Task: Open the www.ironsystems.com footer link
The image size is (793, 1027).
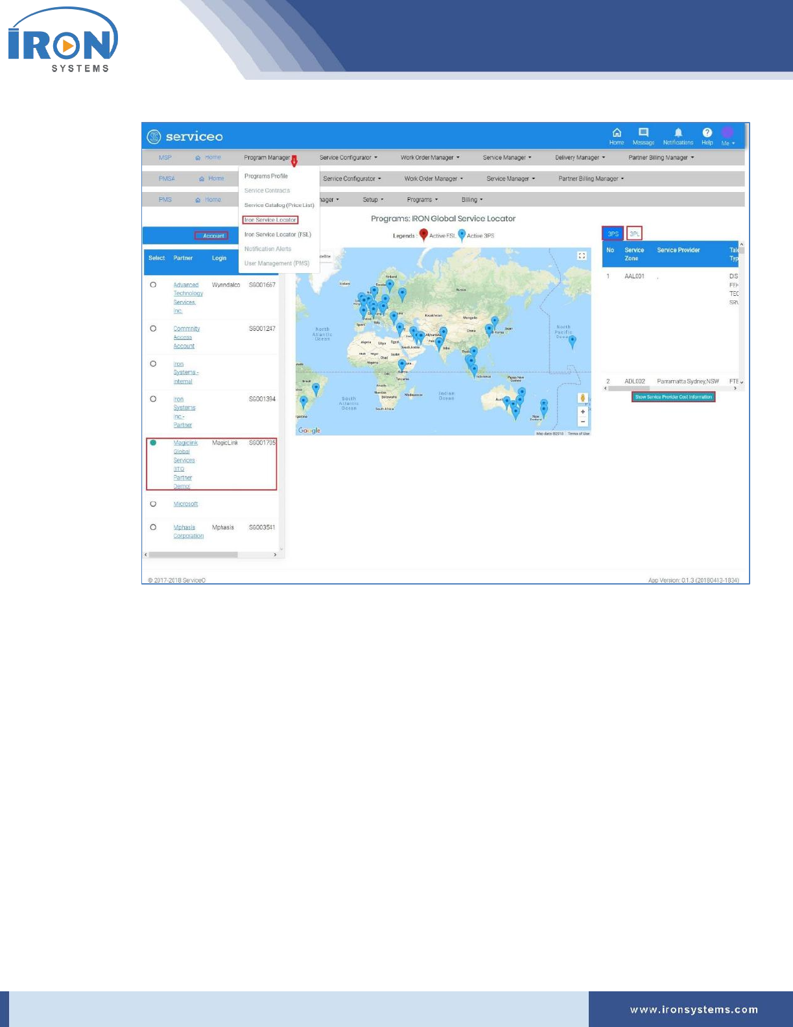Action: coord(694,1009)
